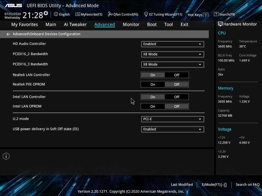
Task: Click the info icon at bottom left
Action: 6,156
